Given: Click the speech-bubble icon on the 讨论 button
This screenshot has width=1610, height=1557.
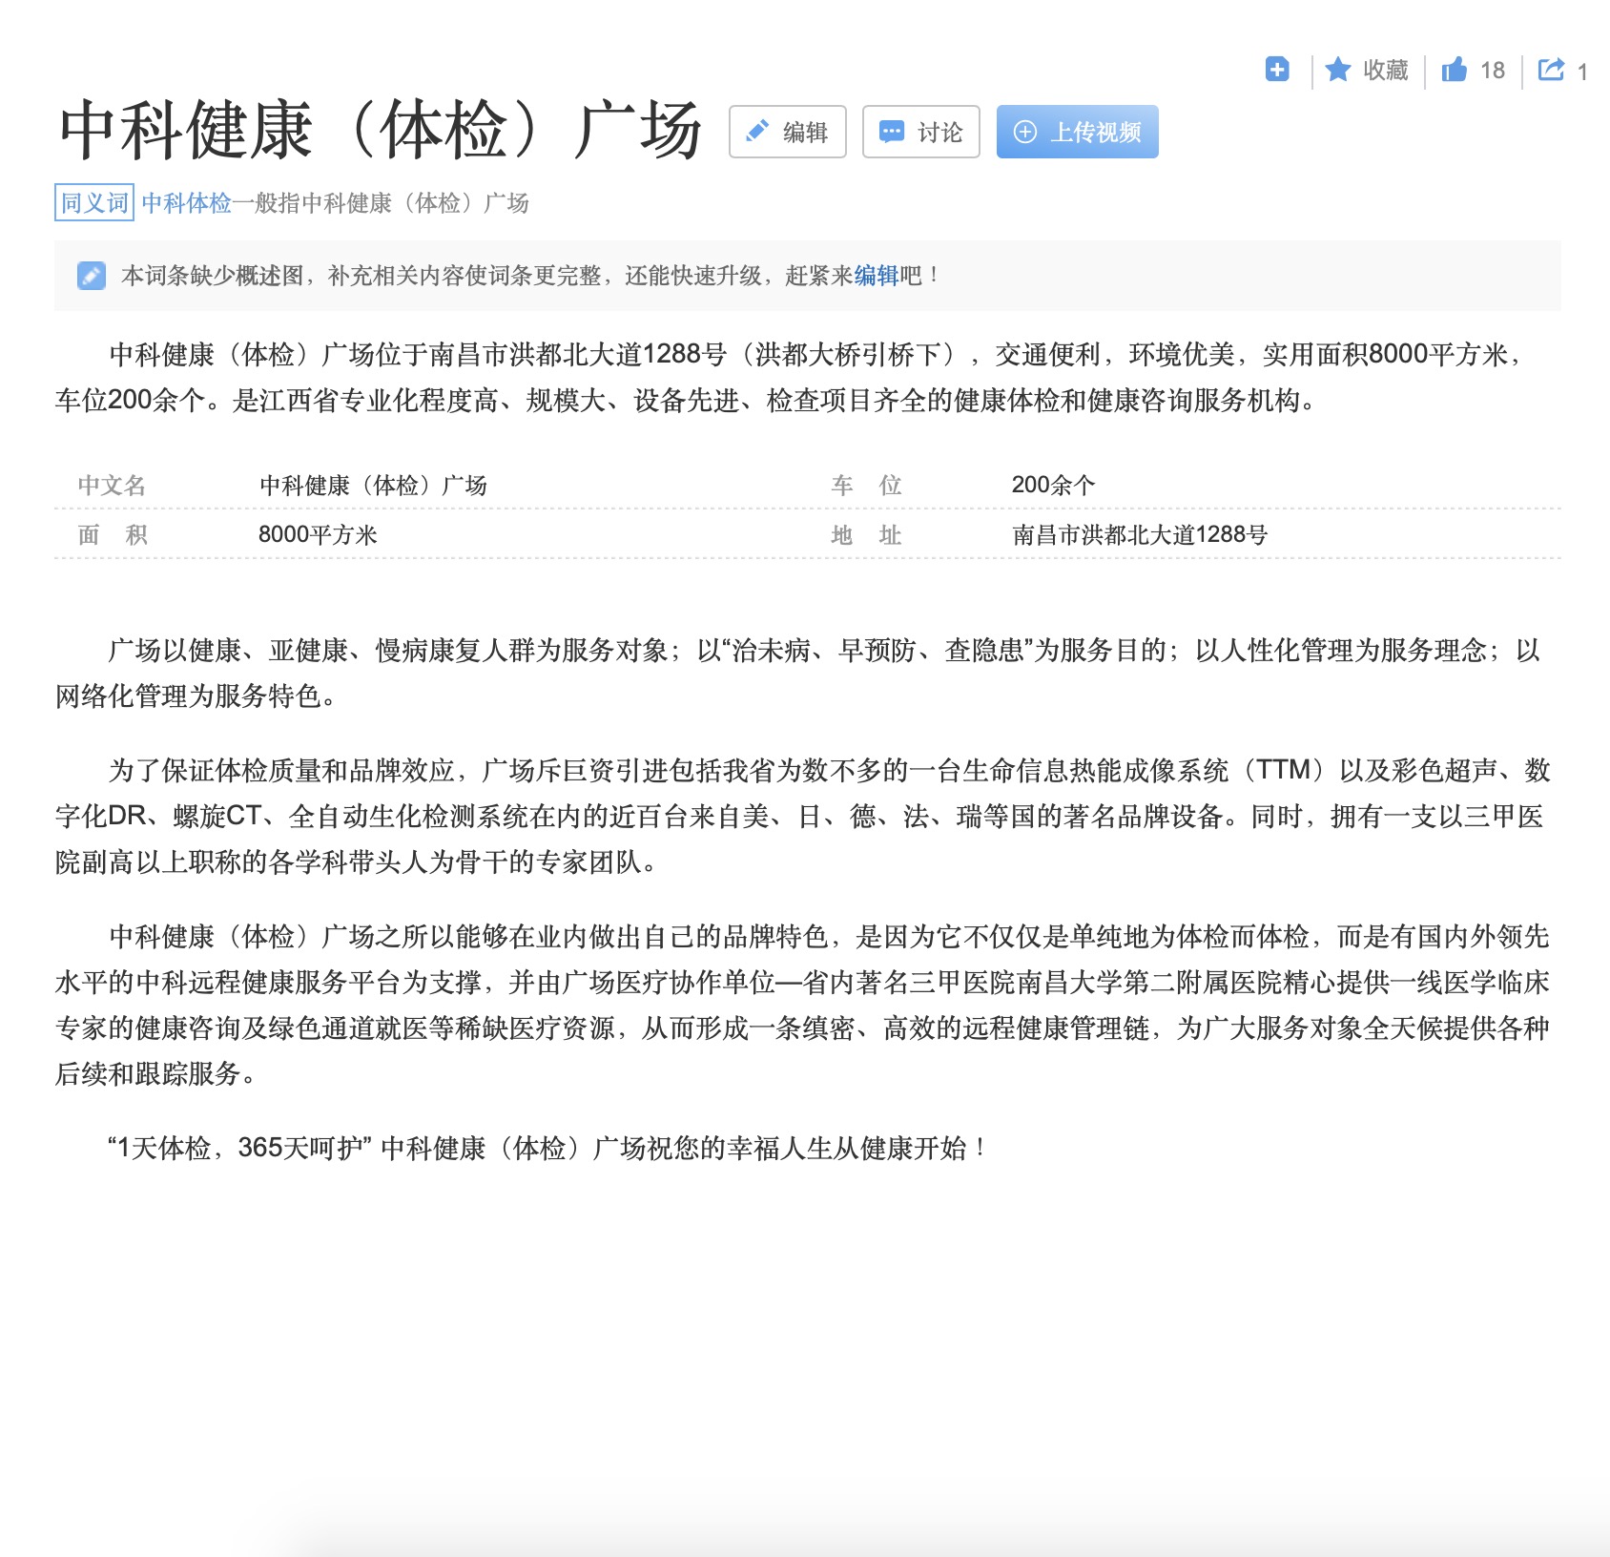Looking at the screenshot, I should tap(891, 132).
